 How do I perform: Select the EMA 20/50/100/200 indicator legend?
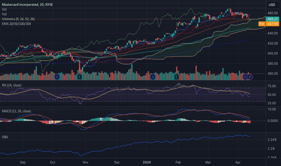(16, 24)
